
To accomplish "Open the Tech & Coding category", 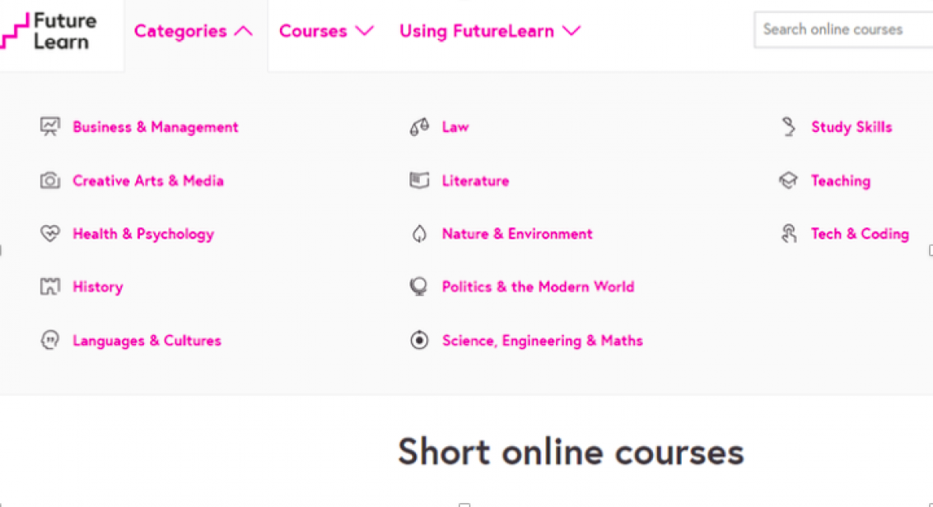I will coord(859,234).
